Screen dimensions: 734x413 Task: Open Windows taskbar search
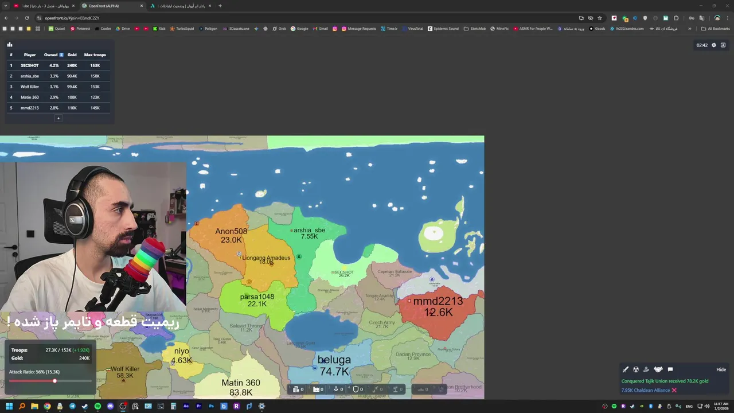click(x=22, y=406)
